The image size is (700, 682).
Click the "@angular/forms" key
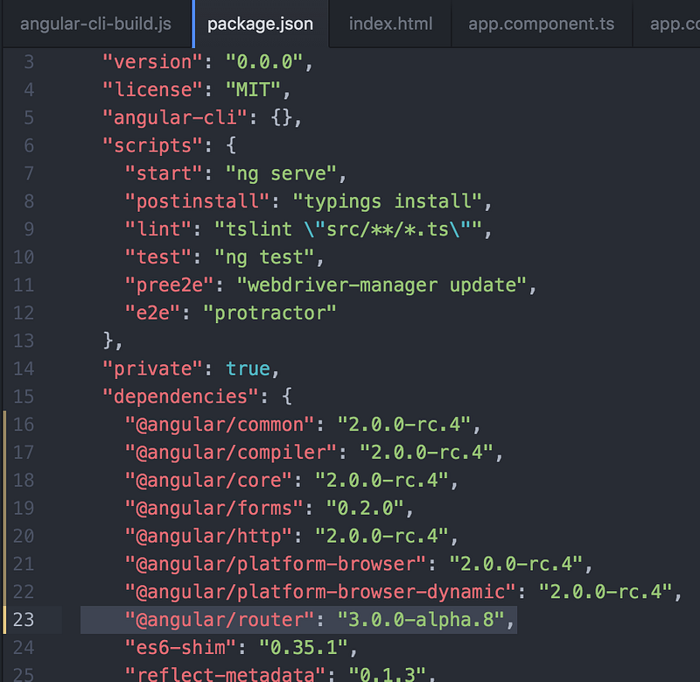tap(214, 509)
